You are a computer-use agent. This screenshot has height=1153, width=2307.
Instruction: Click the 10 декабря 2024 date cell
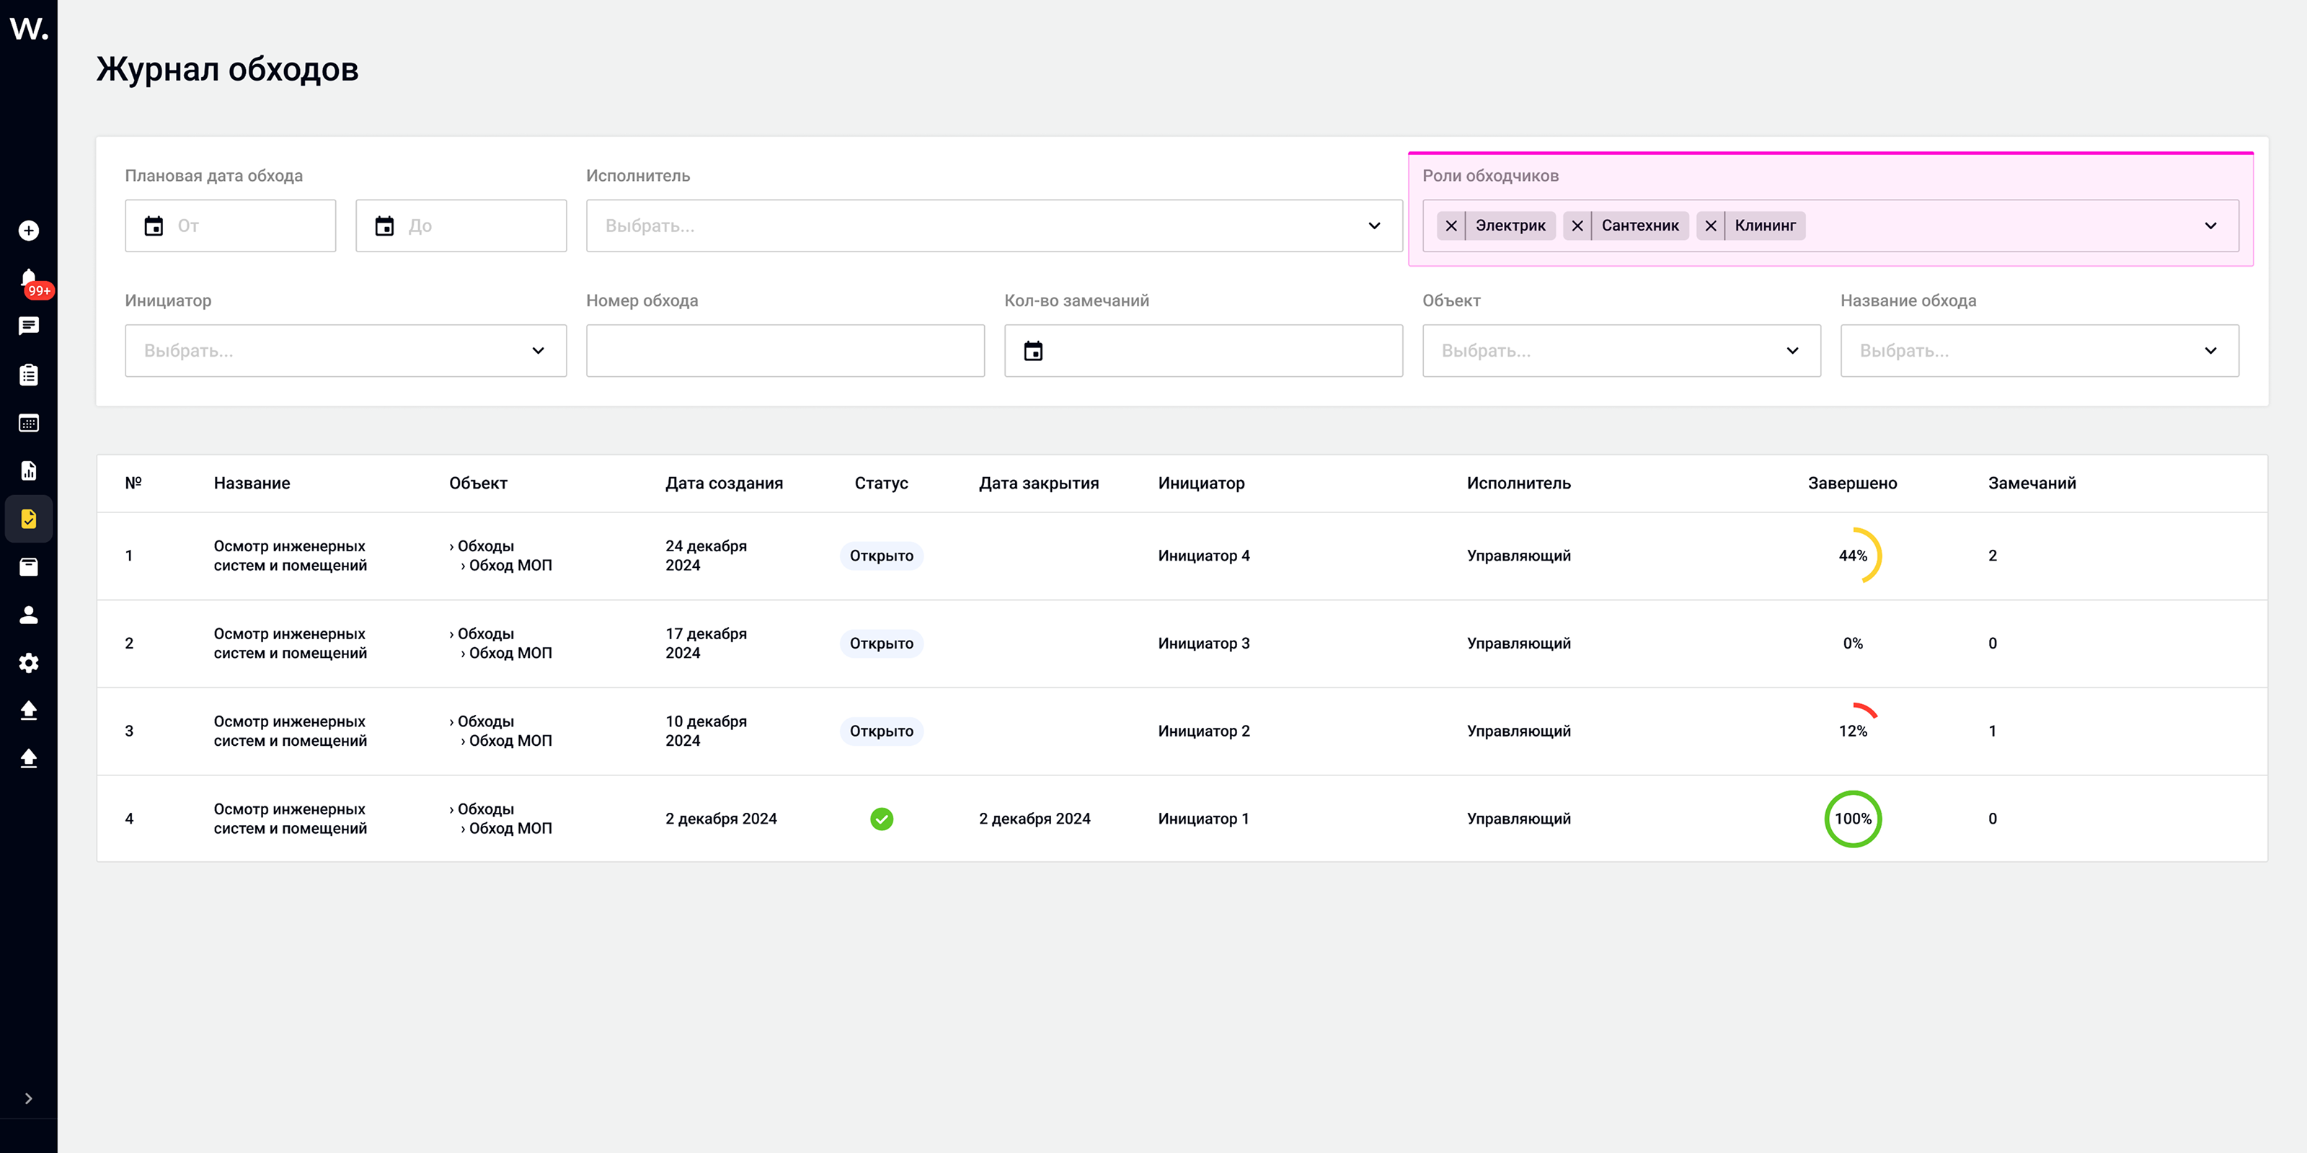point(706,731)
